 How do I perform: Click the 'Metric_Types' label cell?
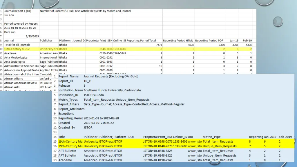68,100
